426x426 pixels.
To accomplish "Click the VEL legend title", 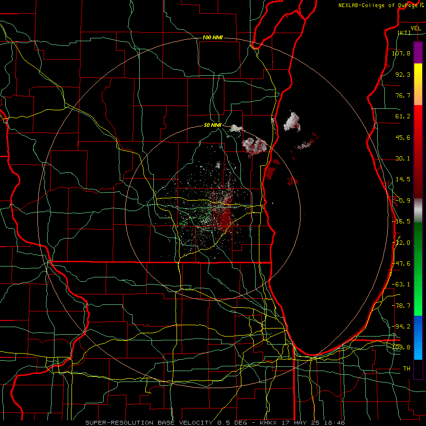I will click(x=416, y=28).
